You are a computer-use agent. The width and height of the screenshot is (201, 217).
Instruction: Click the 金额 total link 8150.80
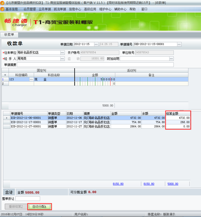pos(118,184)
